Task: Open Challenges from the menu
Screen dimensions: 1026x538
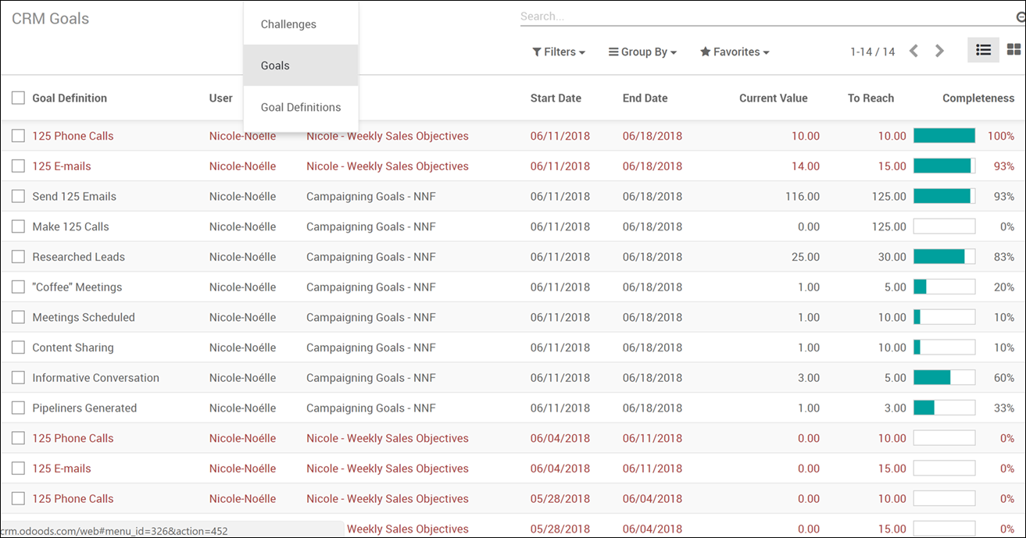Action: (301, 24)
